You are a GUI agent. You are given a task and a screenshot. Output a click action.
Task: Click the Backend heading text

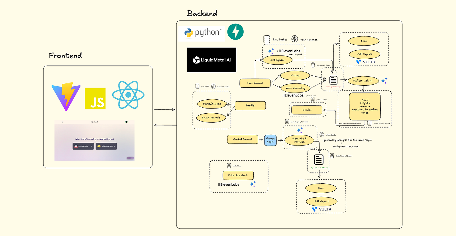(x=202, y=13)
